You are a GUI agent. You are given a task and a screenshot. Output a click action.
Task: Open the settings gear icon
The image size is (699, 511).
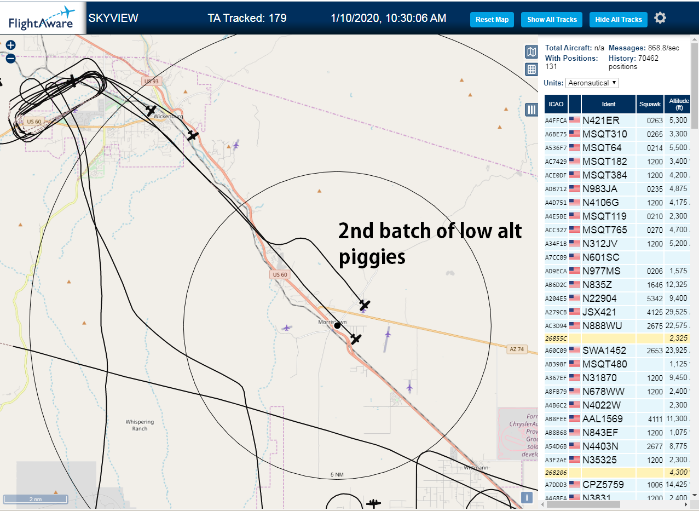point(660,18)
